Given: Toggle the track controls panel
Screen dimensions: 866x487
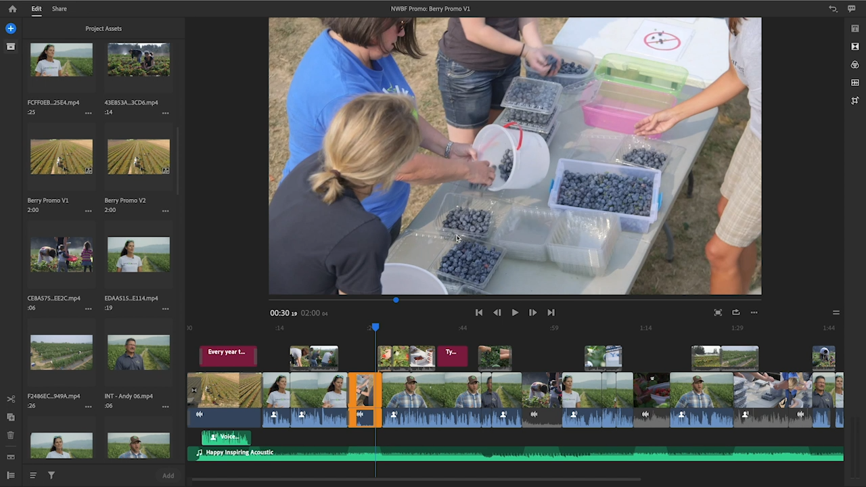Looking at the screenshot, I should 11,476.
